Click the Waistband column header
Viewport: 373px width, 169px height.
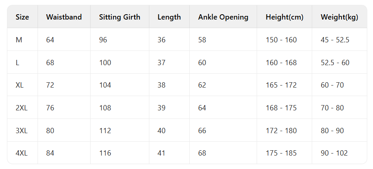[x=64, y=17]
